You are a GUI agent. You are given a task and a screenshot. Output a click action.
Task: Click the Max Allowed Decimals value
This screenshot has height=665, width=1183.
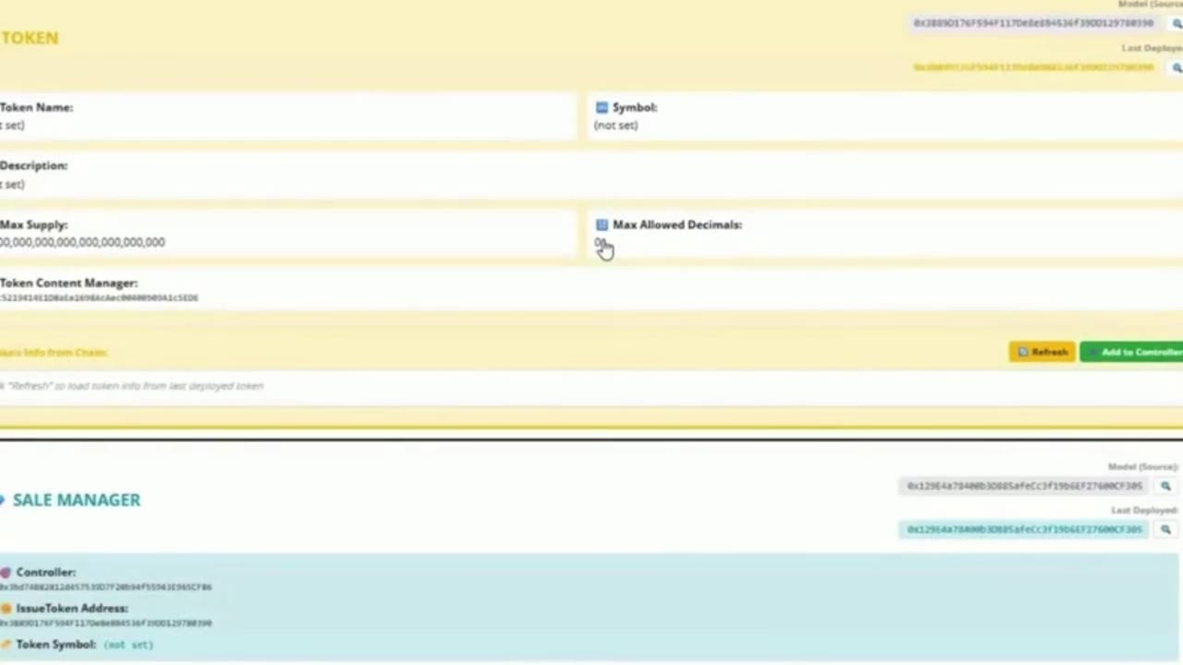pos(599,243)
